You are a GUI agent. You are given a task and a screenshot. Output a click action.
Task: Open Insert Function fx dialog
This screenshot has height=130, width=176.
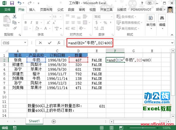coord(59,43)
